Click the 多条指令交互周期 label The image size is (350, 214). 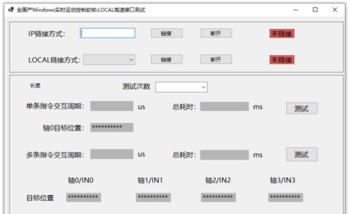[x=55, y=155]
